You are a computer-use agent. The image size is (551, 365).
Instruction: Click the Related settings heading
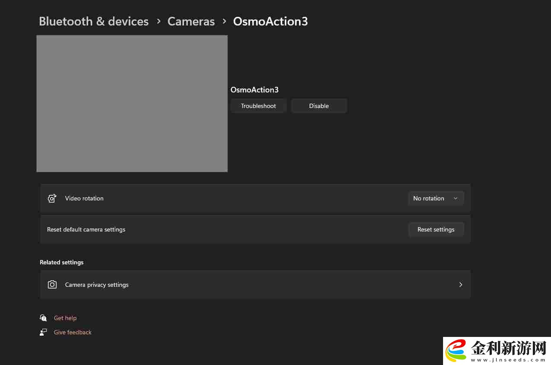click(x=62, y=262)
